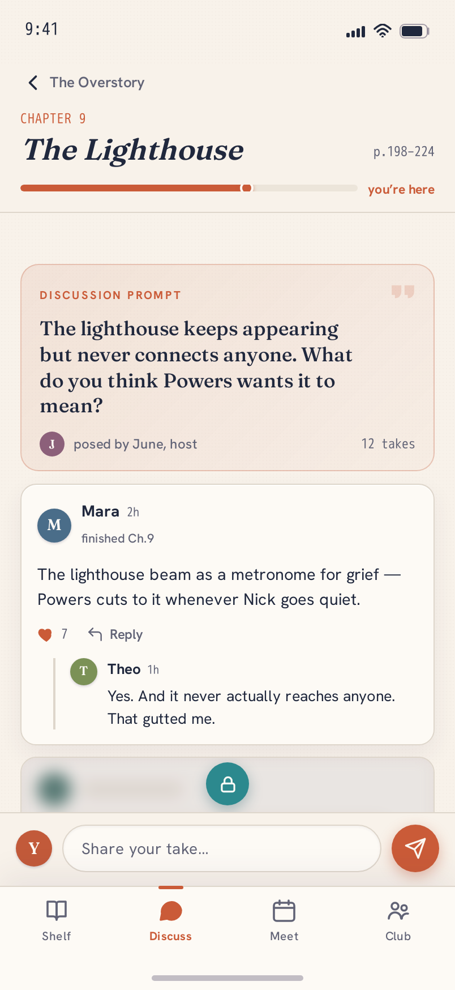Click the Share your take input field
Screen dimensions: 455x990
coord(222,848)
